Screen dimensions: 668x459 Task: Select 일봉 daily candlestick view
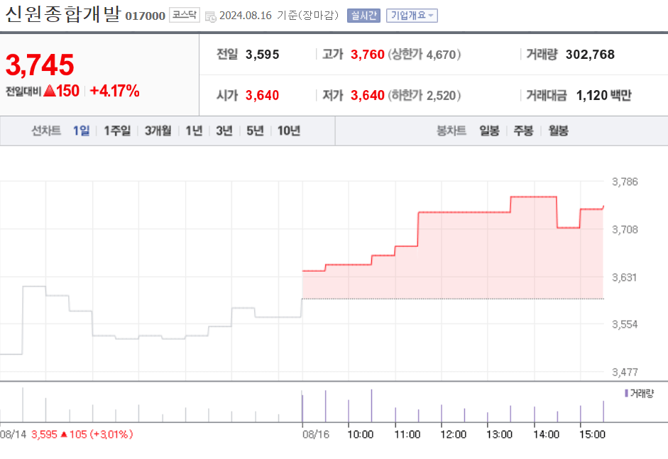pos(488,131)
